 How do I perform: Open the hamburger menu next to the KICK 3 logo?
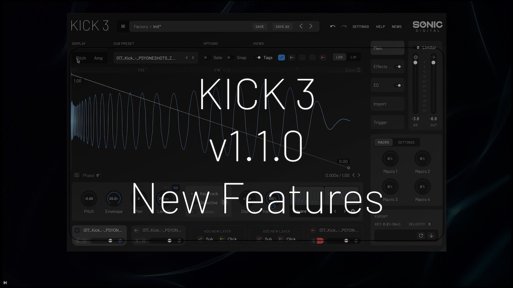point(123,26)
